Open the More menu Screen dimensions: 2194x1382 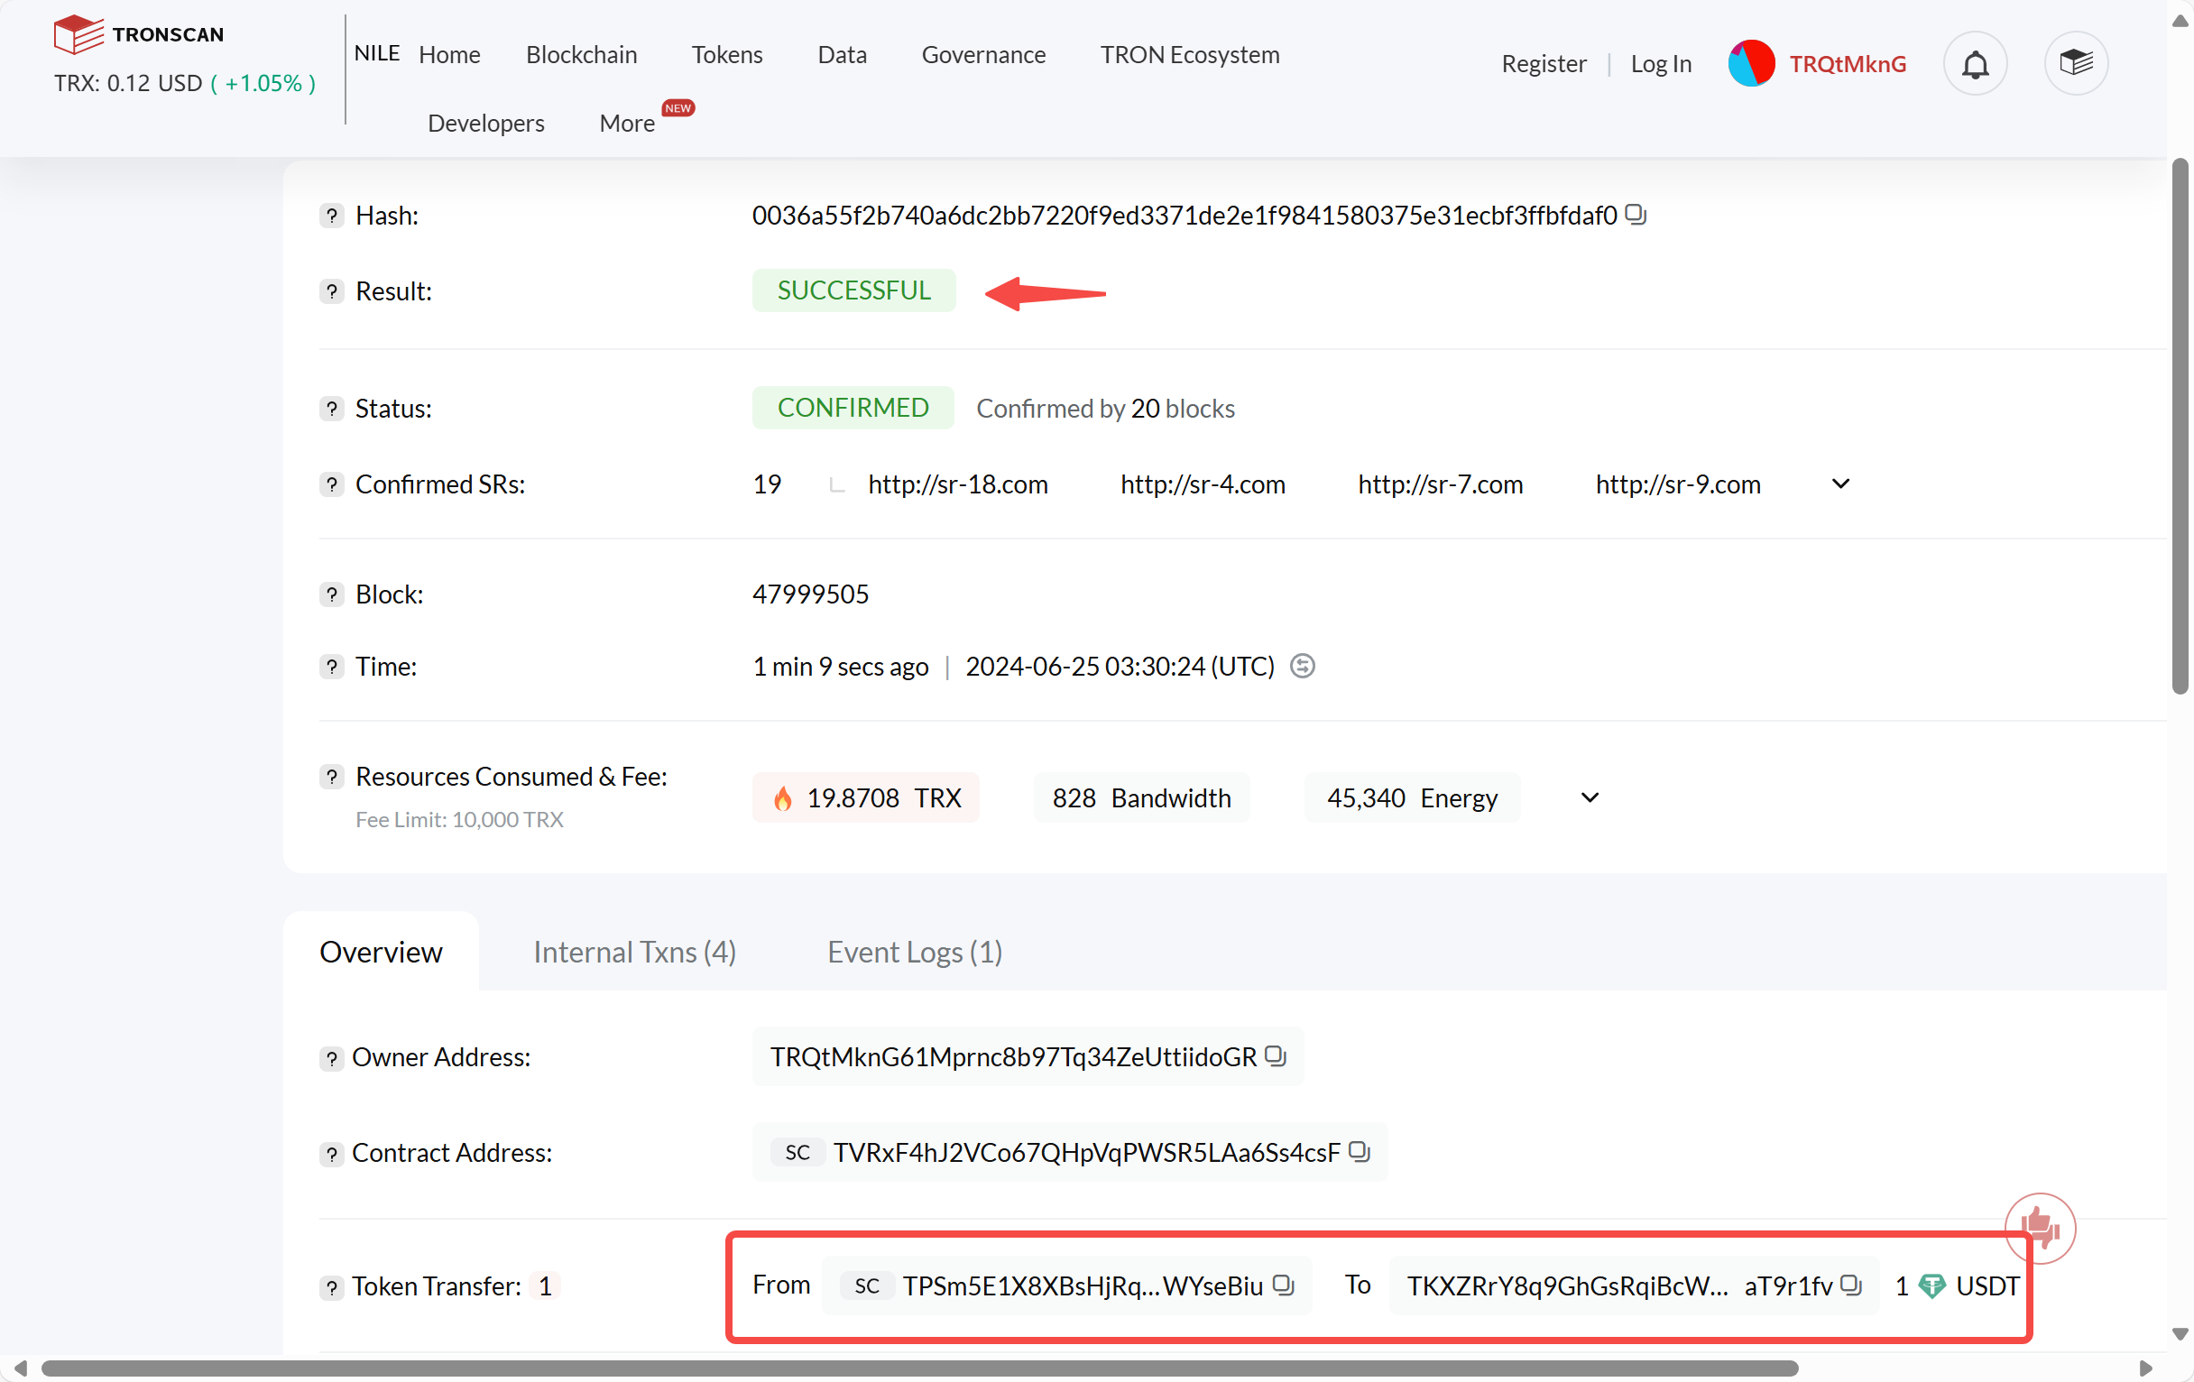[x=627, y=123]
